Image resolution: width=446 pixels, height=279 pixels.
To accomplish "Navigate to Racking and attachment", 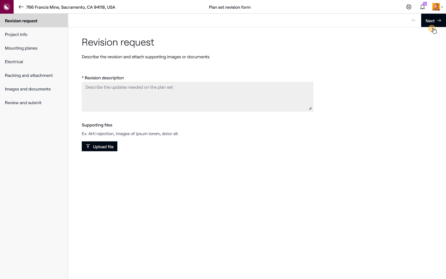I will coord(29,76).
